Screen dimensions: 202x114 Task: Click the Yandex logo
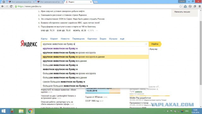[x=29, y=44]
